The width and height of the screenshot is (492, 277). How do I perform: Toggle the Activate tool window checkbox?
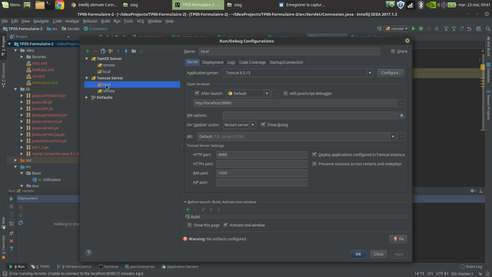point(226,225)
